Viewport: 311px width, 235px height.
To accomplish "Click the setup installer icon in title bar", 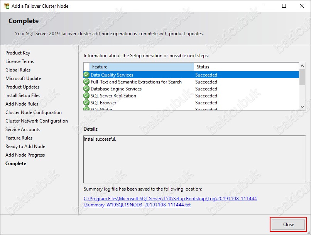I will (7, 6).
